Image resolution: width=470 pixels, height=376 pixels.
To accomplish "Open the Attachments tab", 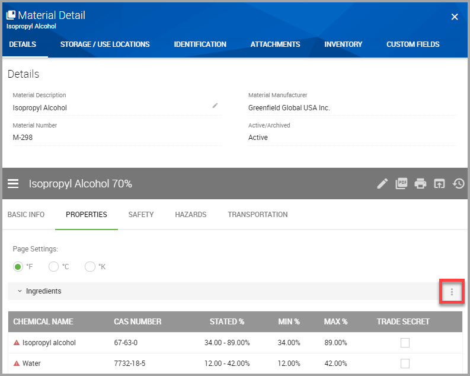I will pos(275,44).
